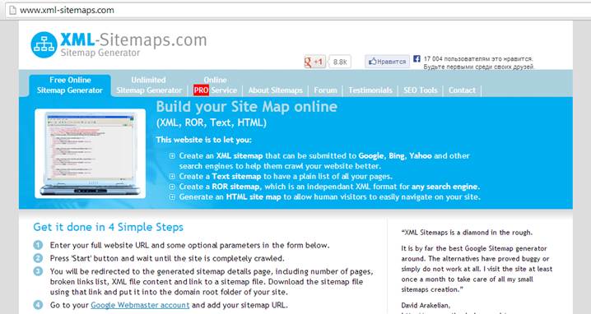Open the Forum tab
Viewport: 591px width, 314px height.
(x=325, y=90)
